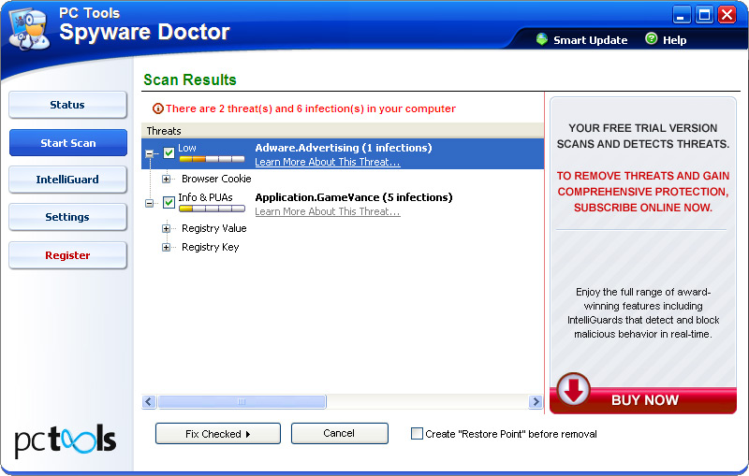Screen dimensions: 749x476
Task: Expand the Registry Key item
Action: coord(166,247)
